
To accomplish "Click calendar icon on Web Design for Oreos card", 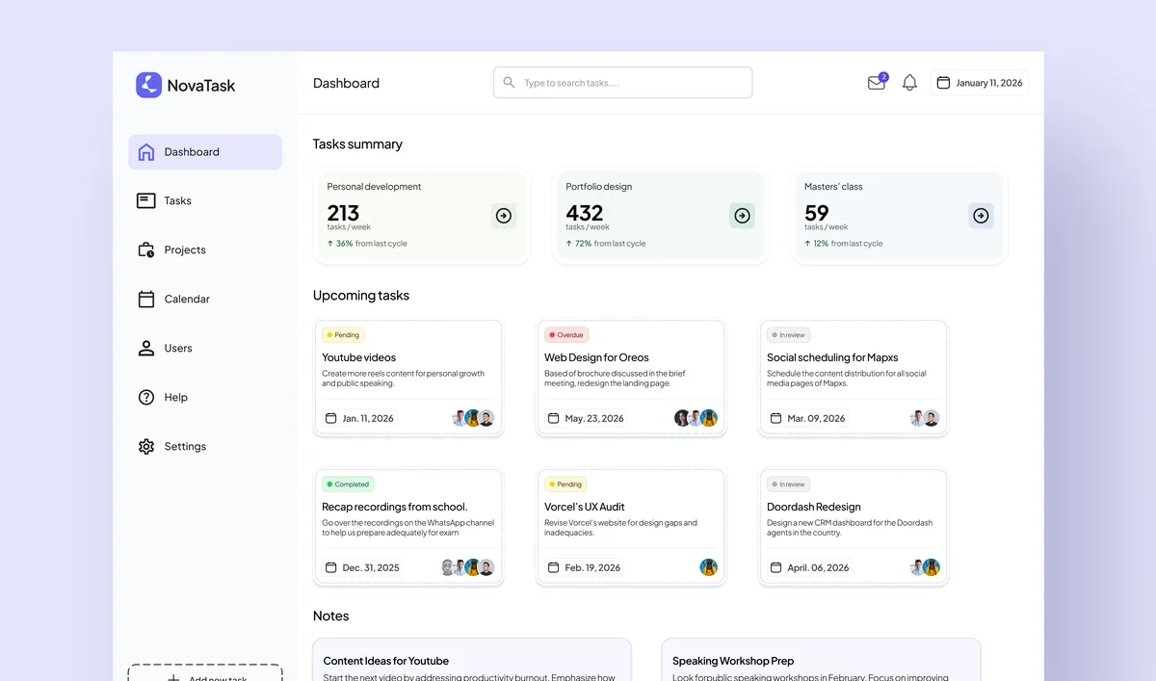I will [554, 418].
